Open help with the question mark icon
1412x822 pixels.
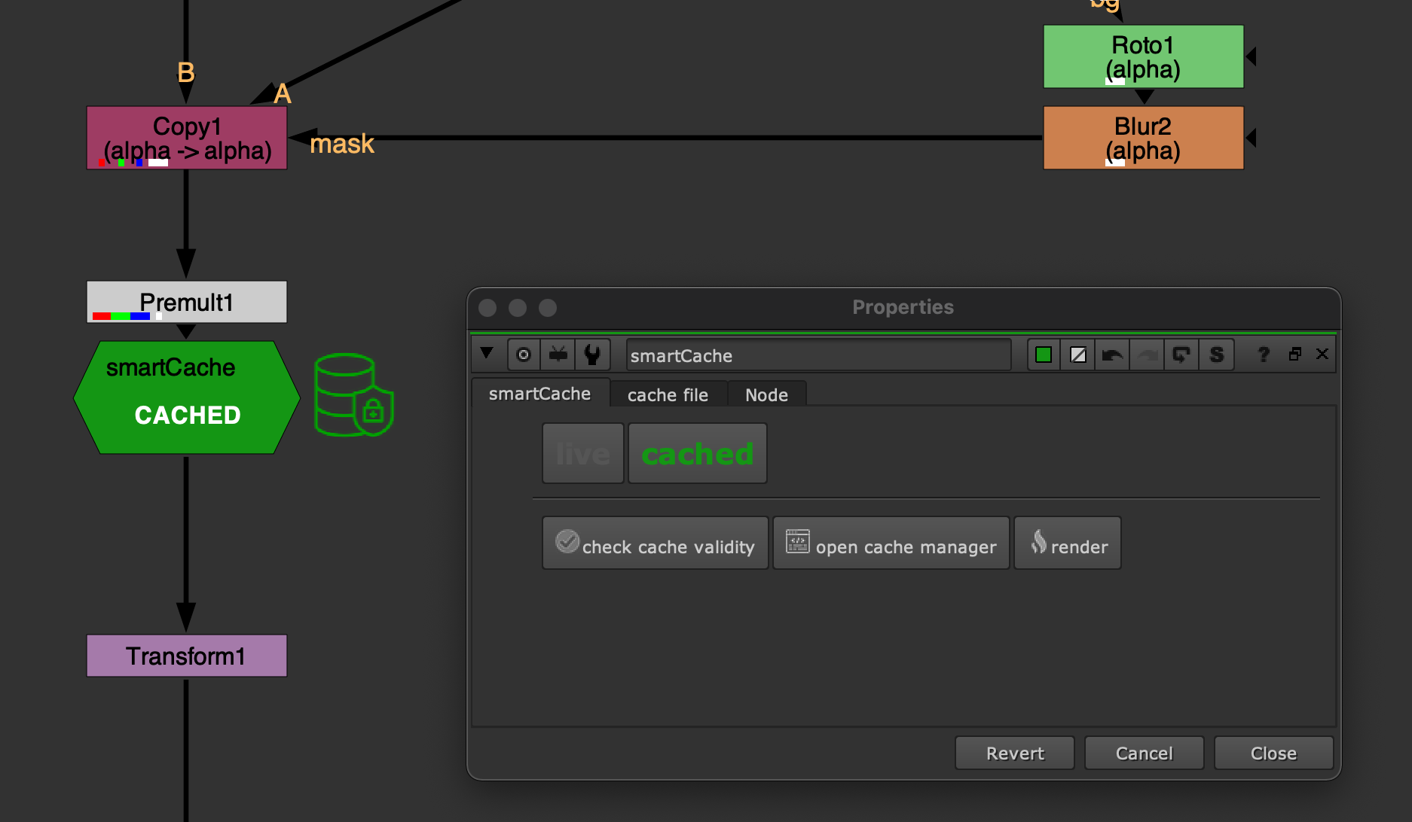[1264, 355]
